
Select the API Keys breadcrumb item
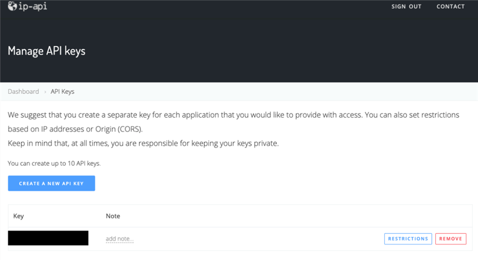(x=63, y=91)
